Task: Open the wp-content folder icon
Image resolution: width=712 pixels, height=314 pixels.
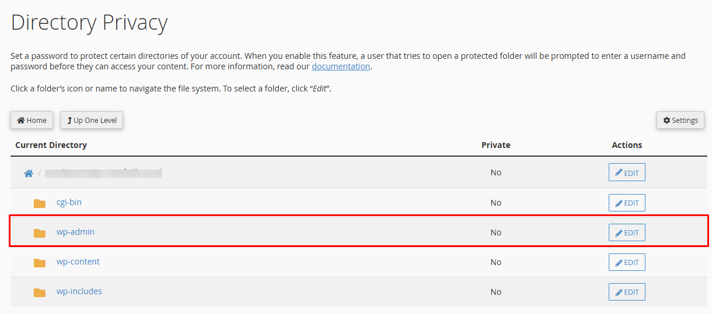Action: [40, 263]
